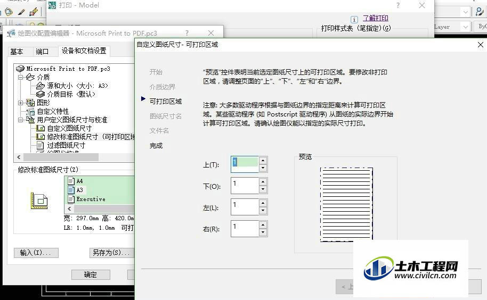Viewport: 487px width, 300px height.
Task: Choose A3 in paper size list
Action: (80, 190)
